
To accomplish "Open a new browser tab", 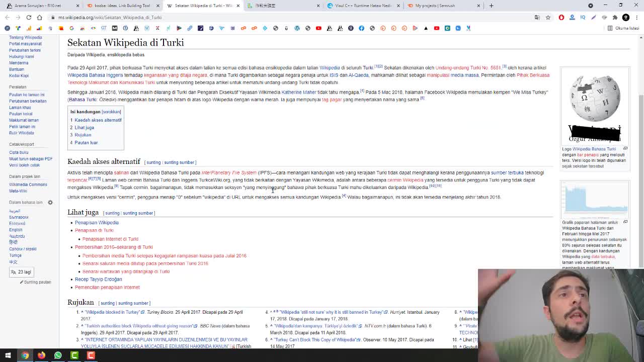I will (491, 6).
